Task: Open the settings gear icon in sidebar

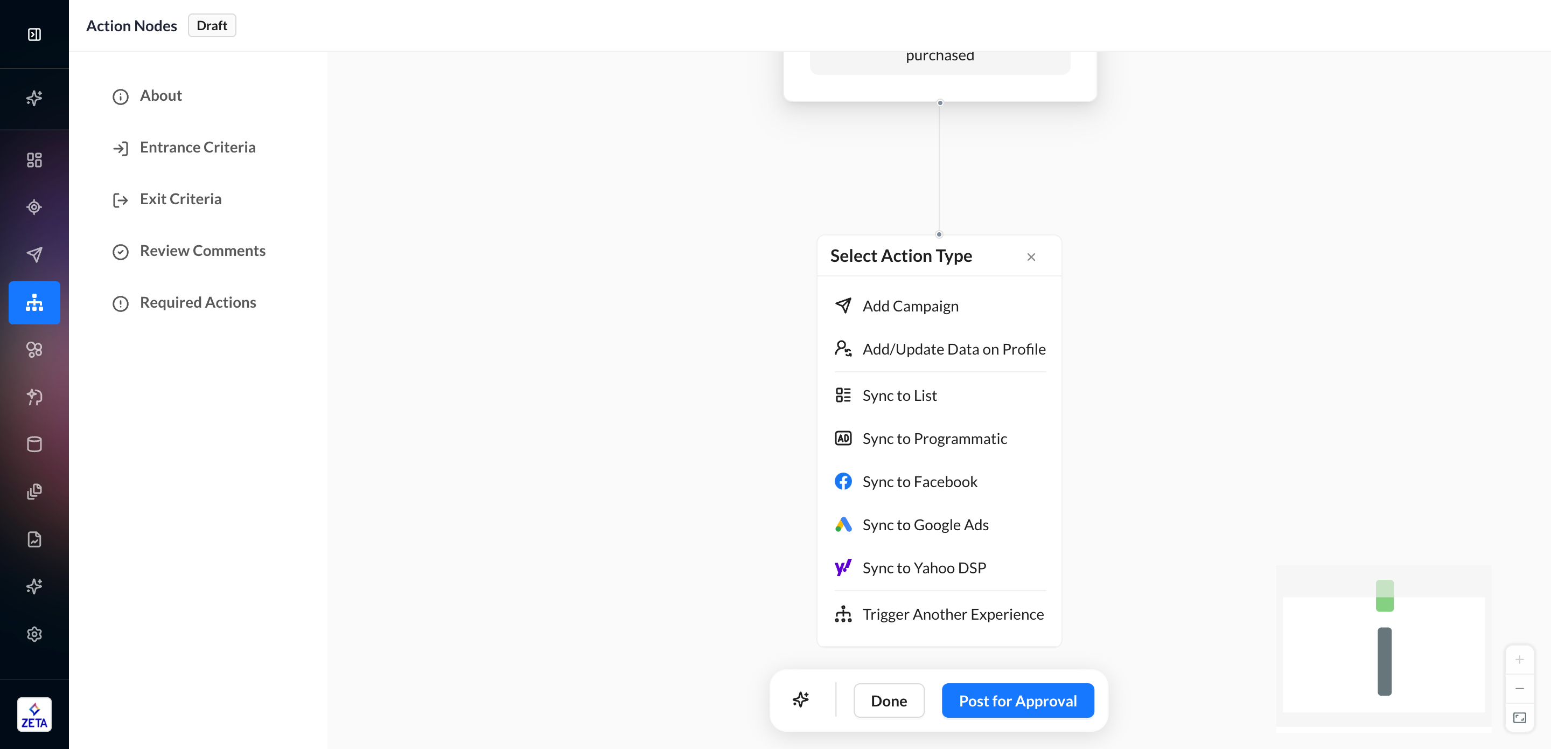Action: (x=34, y=634)
